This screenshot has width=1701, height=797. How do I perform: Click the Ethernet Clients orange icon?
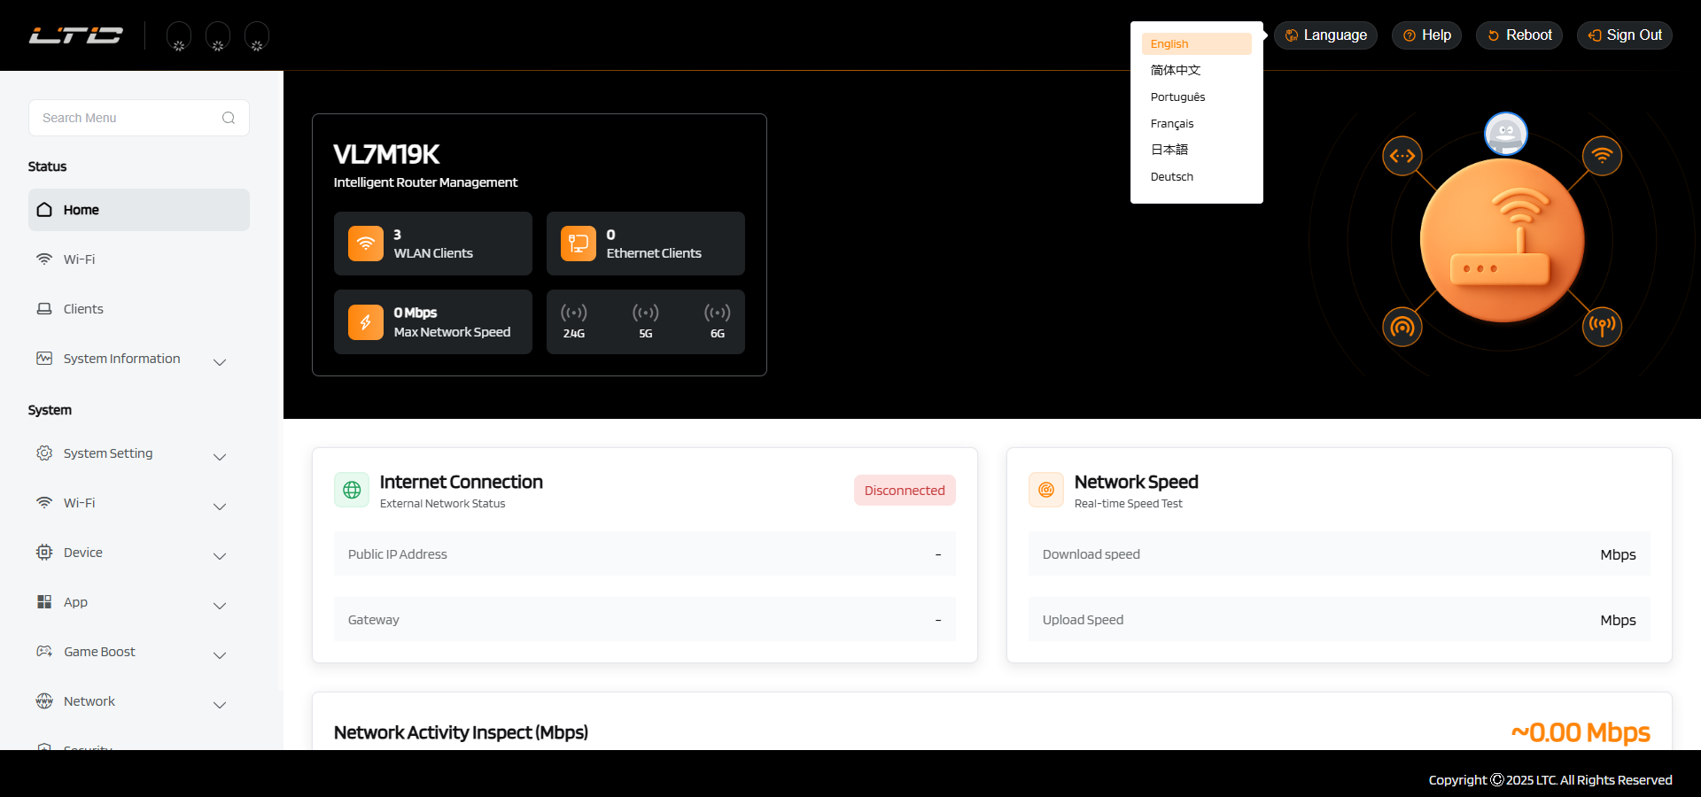(578, 244)
